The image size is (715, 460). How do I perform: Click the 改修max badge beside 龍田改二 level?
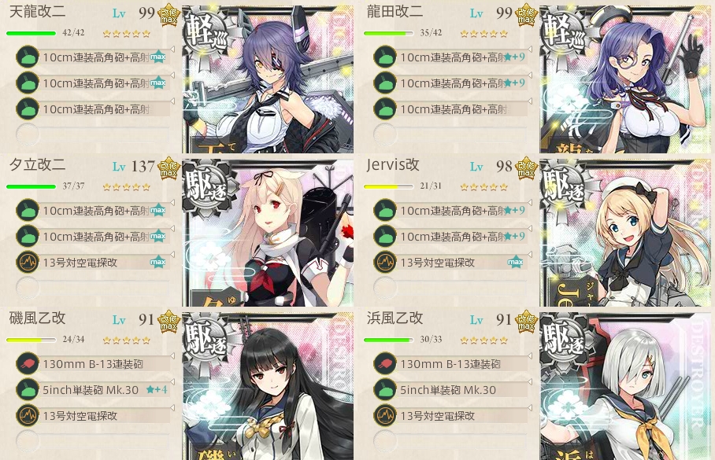[526, 15]
